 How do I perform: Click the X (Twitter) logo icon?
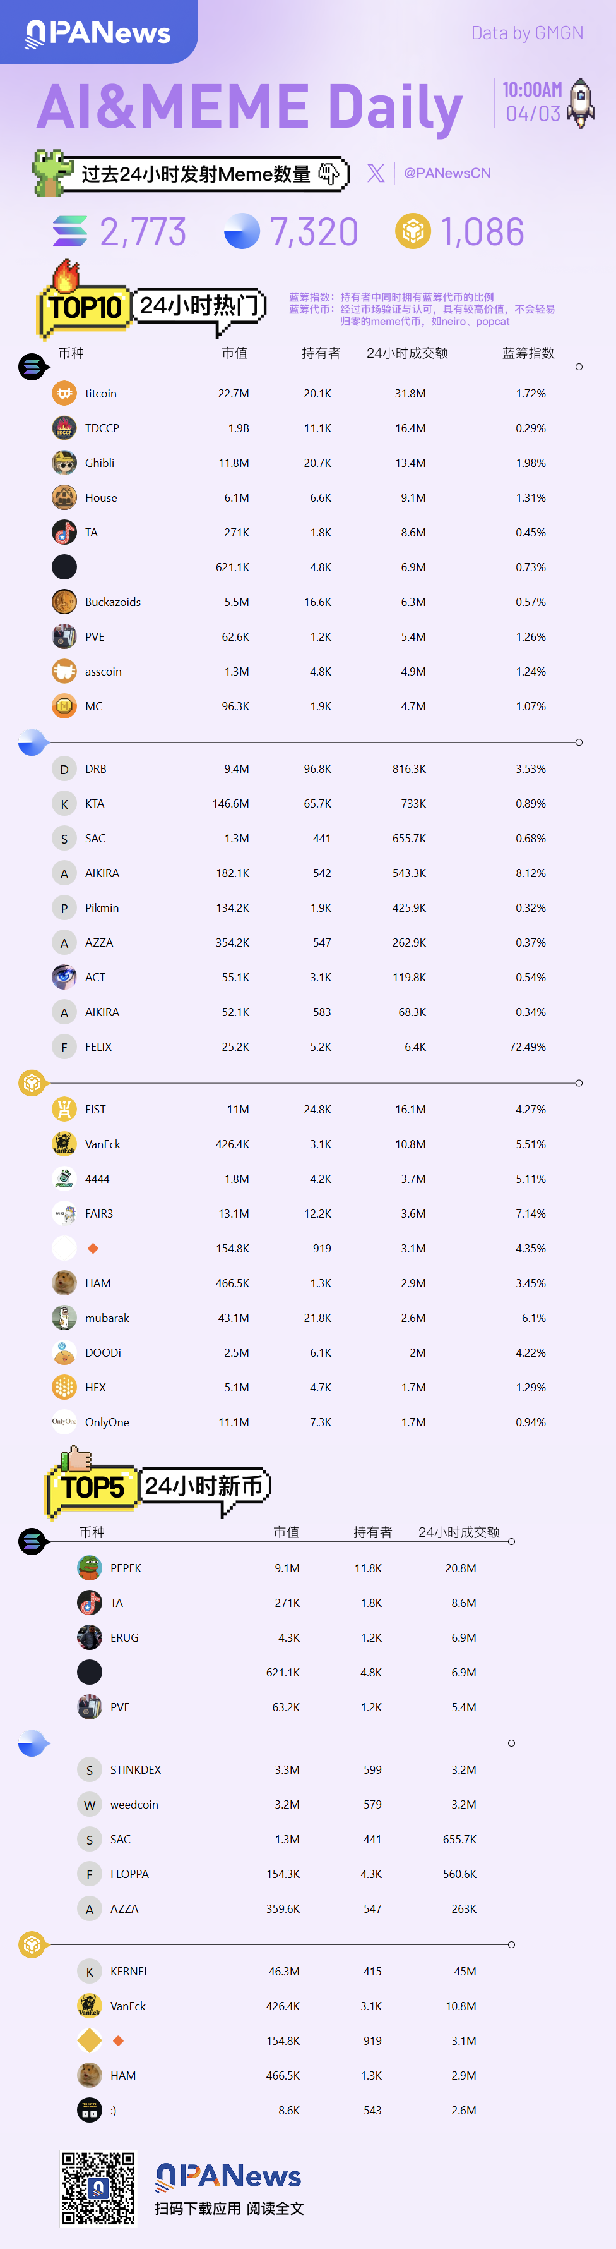(x=376, y=173)
